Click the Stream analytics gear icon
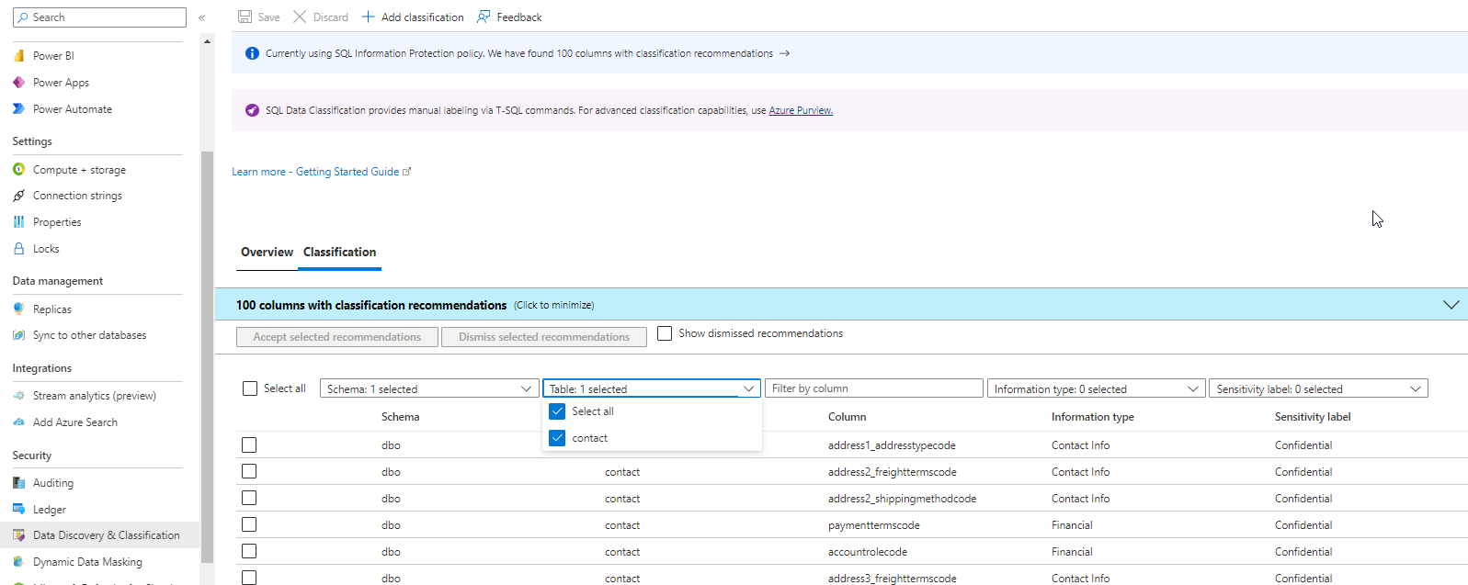The width and height of the screenshot is (1468, 585). pos(18,396)
